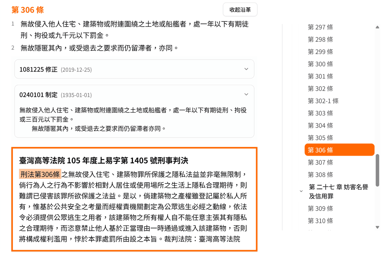The image size is (388, 254).
Task: Click the sidebar scroll up arrow
Action: tap(377, 28)
